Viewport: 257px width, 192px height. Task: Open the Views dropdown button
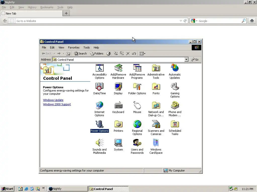142,53
